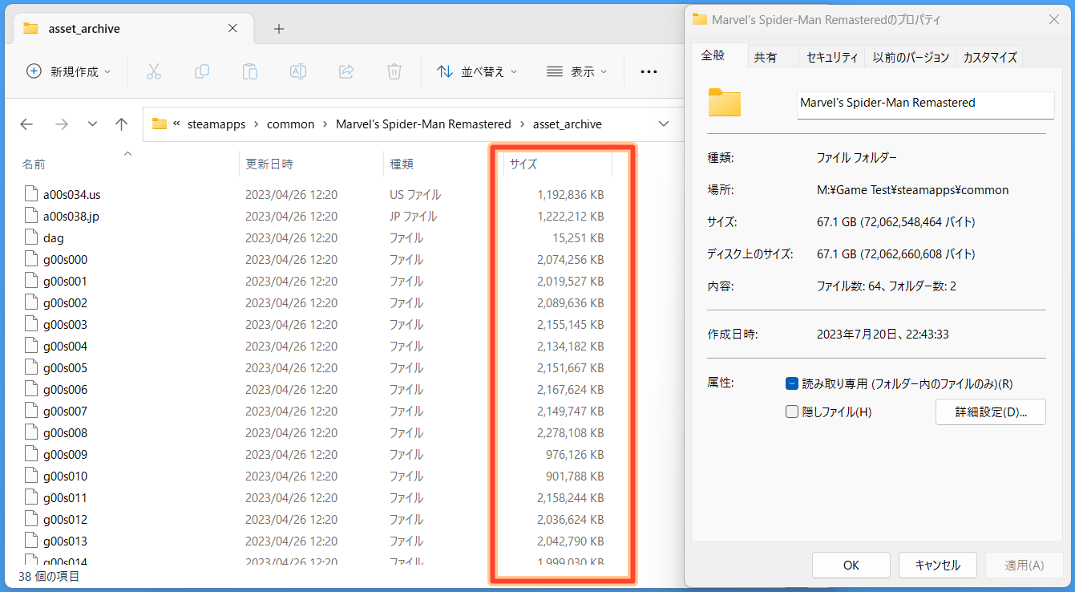1075x592 pixels.
Task: Click the file icon of a00s034.us
Action: coord(31,194)
